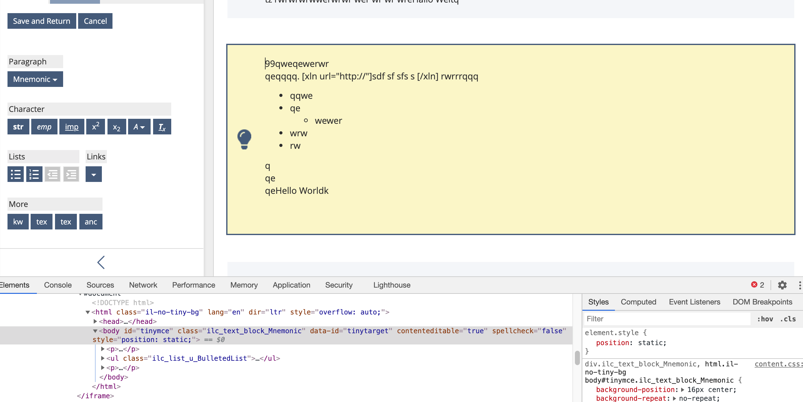Click the outdent list icon
Viewport: 803px width, 402px height.
[x=52, y=174]
